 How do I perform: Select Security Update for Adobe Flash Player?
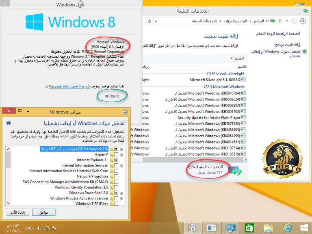(212, 117)
